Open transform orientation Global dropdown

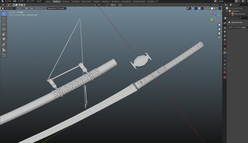pyautogui.click(x=99, y=5)
